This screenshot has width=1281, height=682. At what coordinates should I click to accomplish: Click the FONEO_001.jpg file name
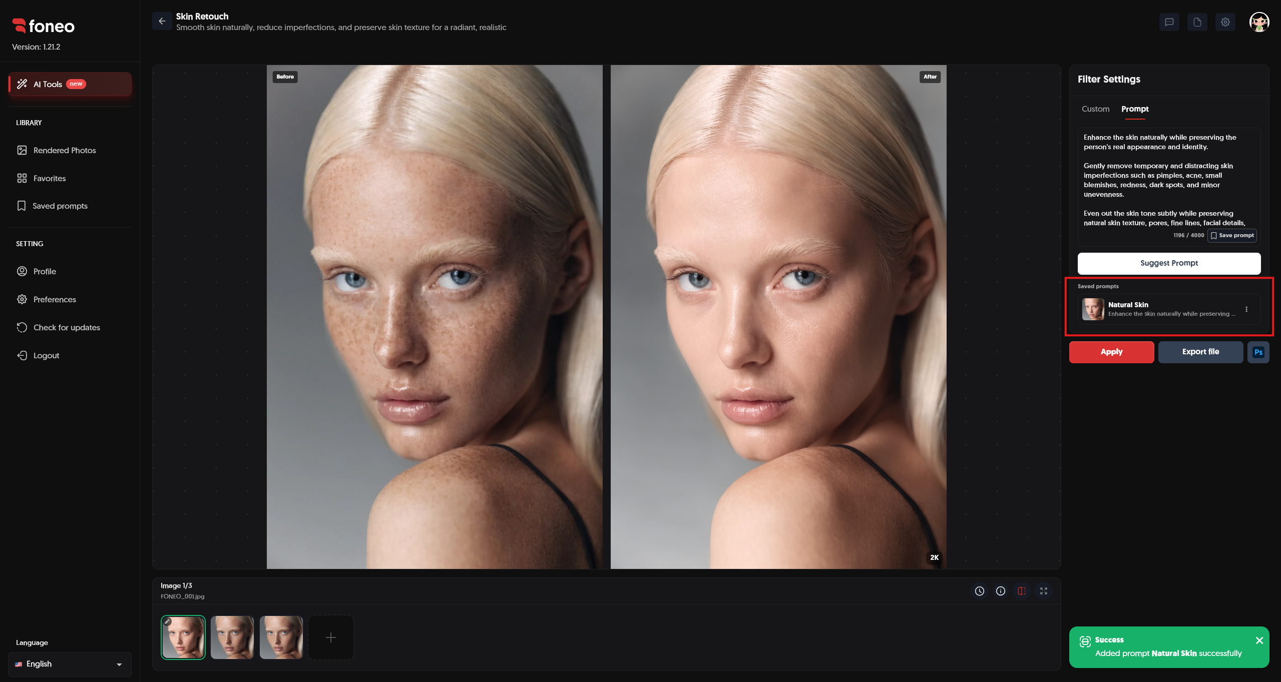tap(182, 596)
